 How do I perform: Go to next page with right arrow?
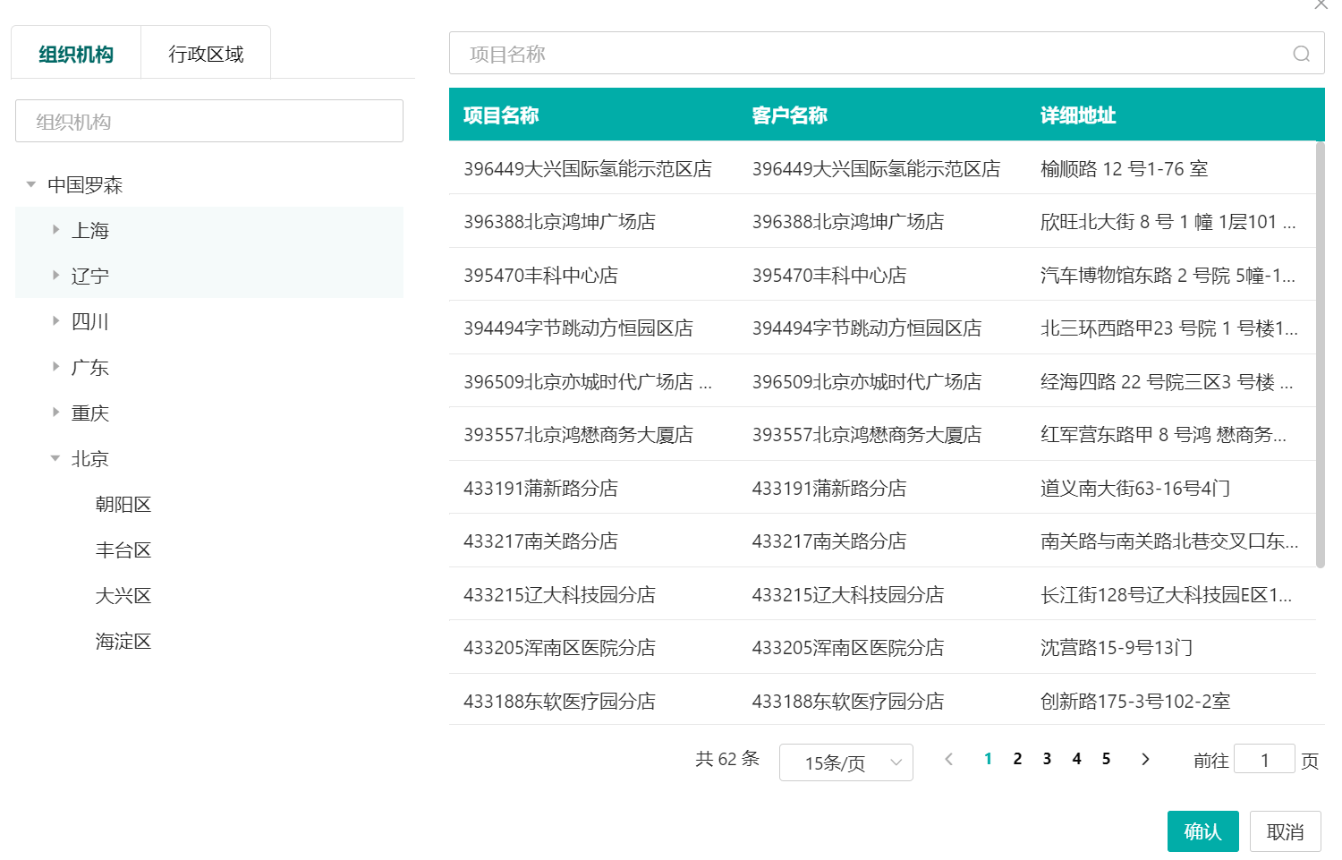click(x=1145, y=759)
